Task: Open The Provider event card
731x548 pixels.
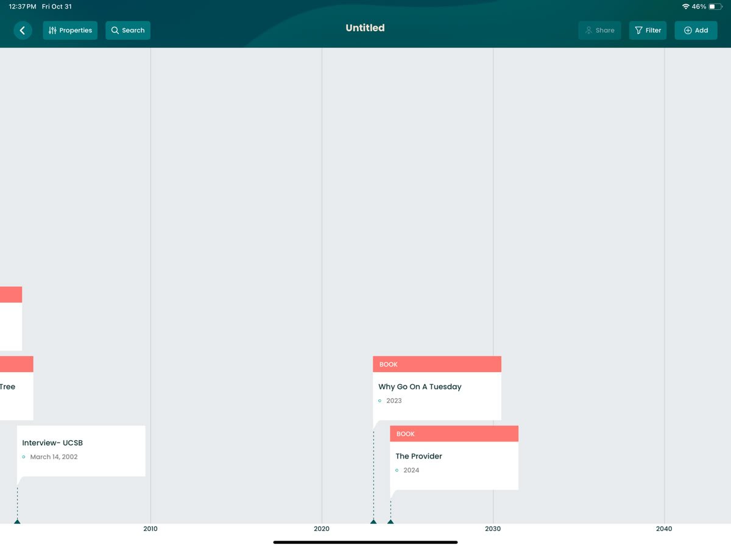Action: point(454,464)
